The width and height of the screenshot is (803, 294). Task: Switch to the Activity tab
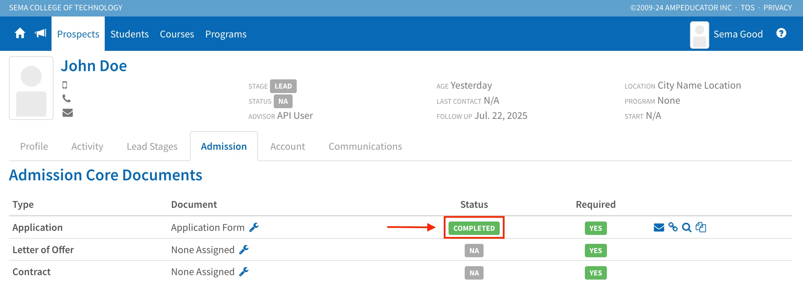(87, 146)
